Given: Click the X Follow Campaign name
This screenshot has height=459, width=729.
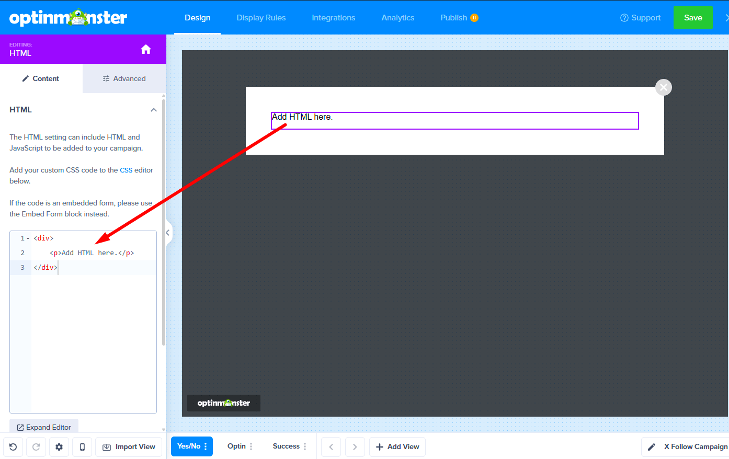Looking at the screenshot, I should (696, 447).
